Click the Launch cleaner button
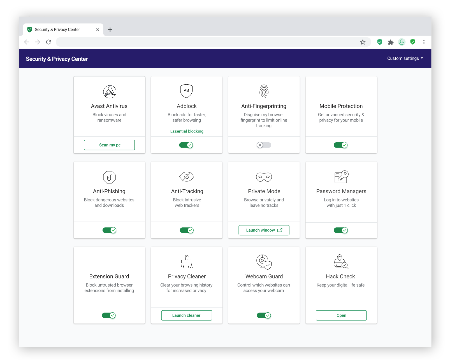 tap(187, 315)
